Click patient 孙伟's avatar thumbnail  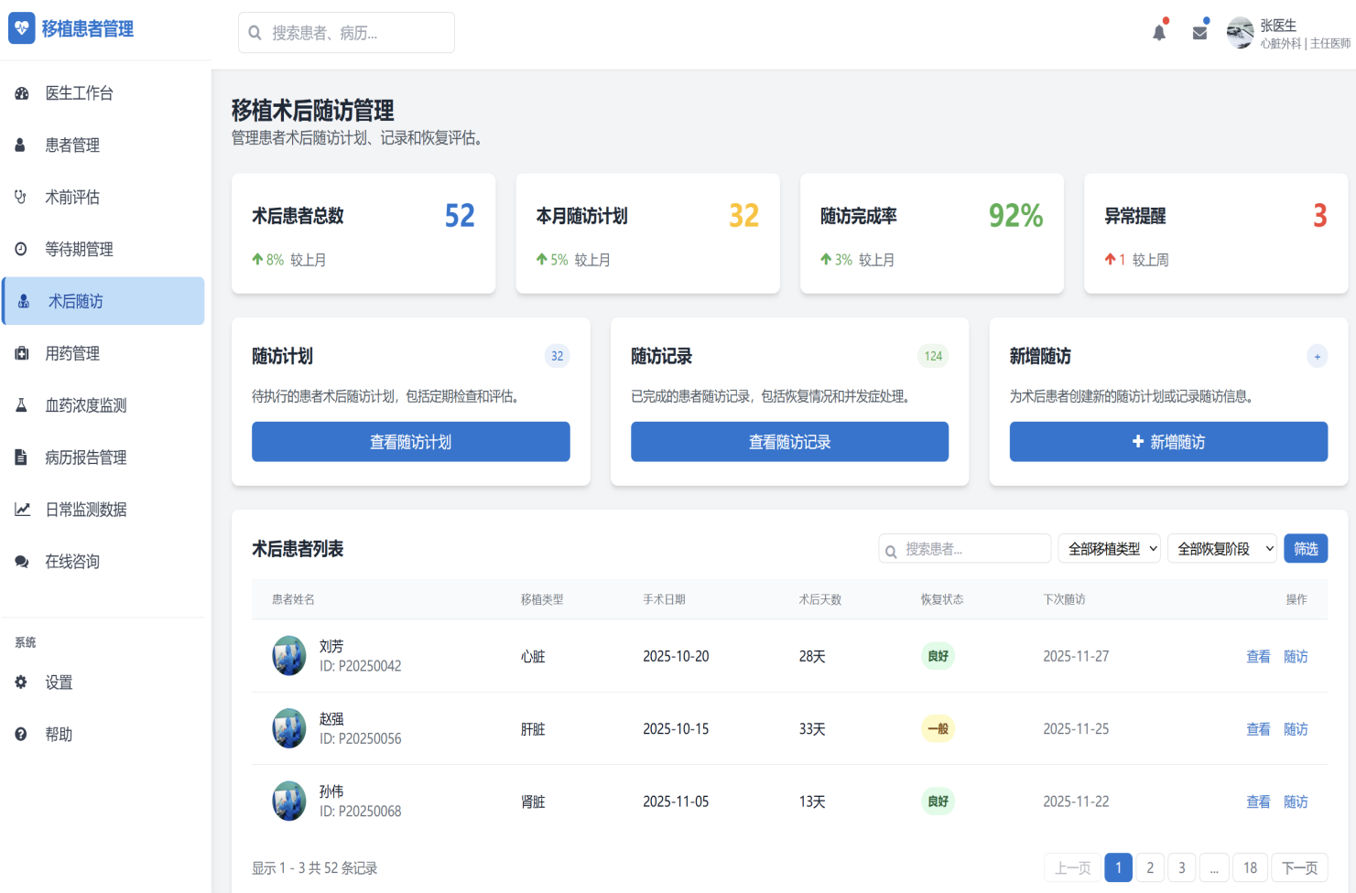(289, 802)
